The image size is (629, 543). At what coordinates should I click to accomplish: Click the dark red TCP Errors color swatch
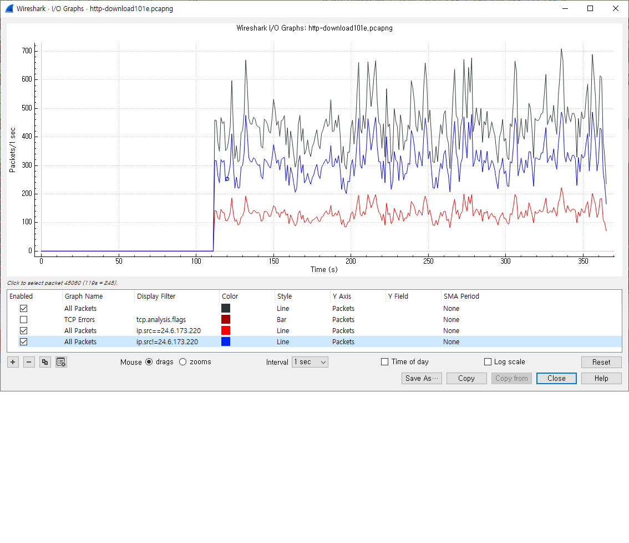pos(226,320)
